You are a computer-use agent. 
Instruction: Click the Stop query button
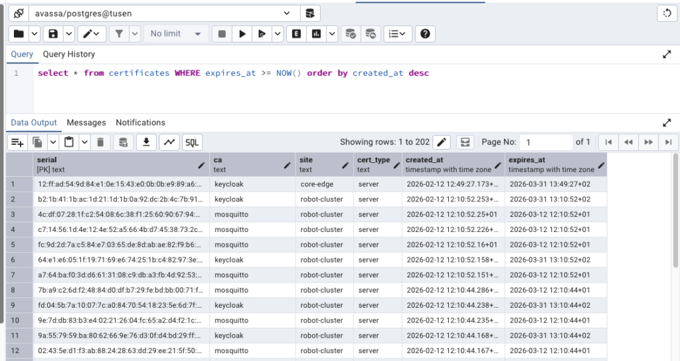(222, 33)
